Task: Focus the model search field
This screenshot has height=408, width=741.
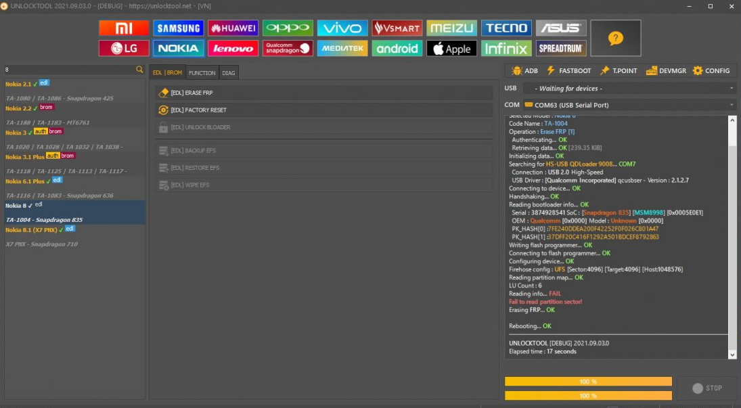Action: [70, 70]
